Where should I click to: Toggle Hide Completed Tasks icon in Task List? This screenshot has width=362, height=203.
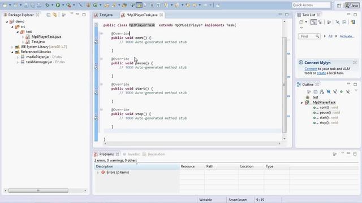click(338, 22)
